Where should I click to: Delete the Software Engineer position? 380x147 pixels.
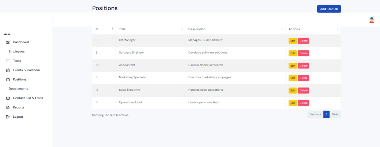pos(303,53)
